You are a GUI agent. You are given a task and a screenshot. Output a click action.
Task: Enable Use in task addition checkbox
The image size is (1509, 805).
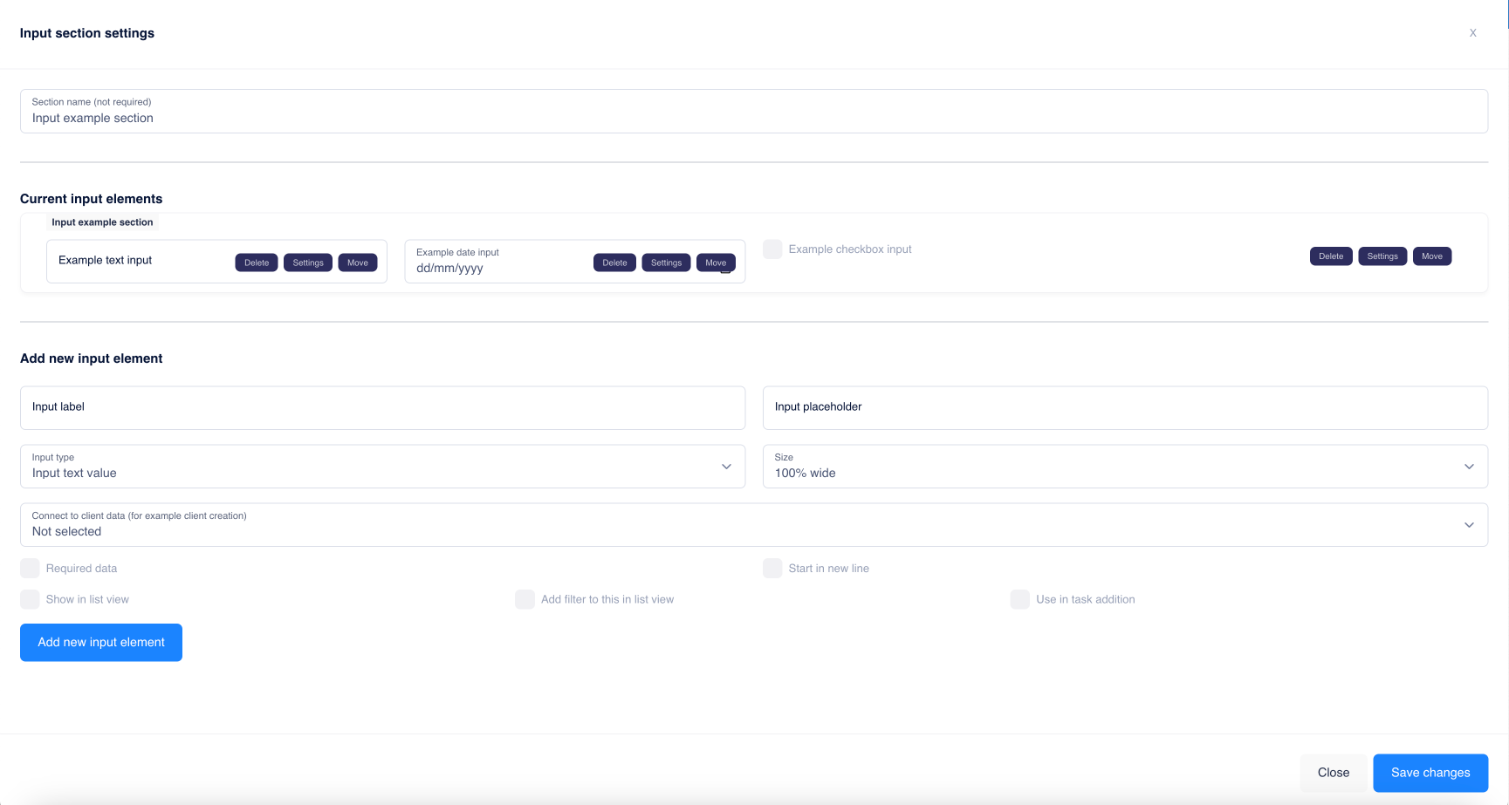[x=1019, y=599]
